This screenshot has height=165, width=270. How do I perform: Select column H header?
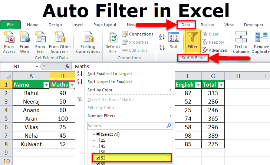pyautogui.click(x=238, y=76)
